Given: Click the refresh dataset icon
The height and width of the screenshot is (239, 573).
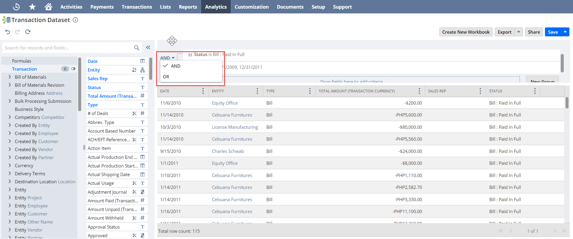Looking at the screenshot, I should (28, 32).
